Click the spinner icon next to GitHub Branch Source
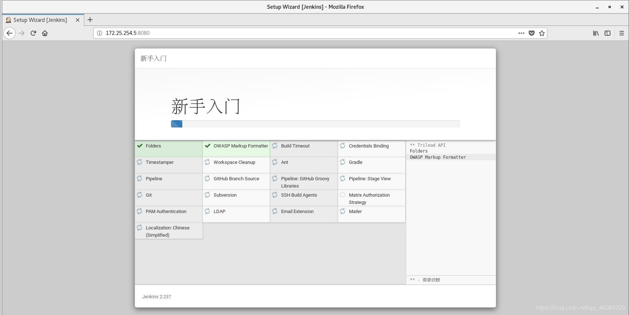The width and height of the screenshot is (629, 315). [207, 178]
